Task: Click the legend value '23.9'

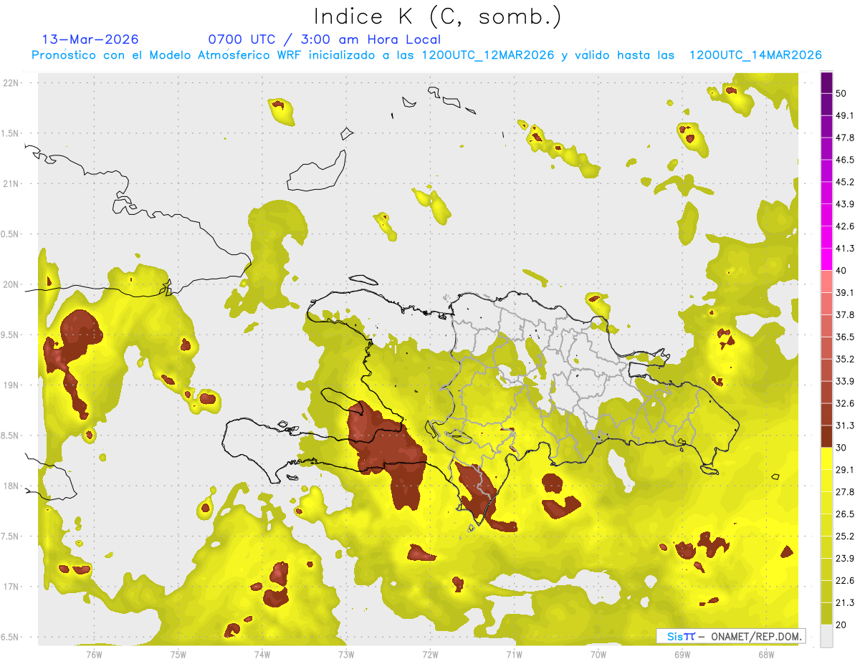Action: coord(845,558)
